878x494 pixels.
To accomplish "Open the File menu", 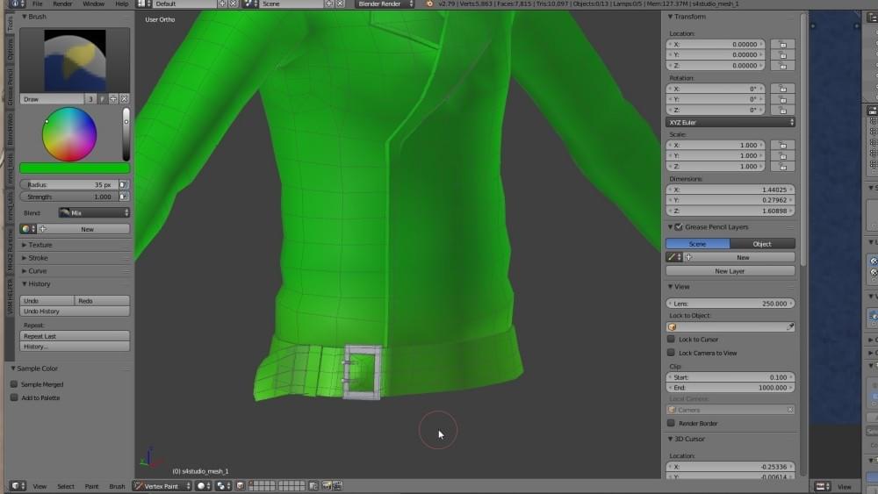I will pos(38,4).
